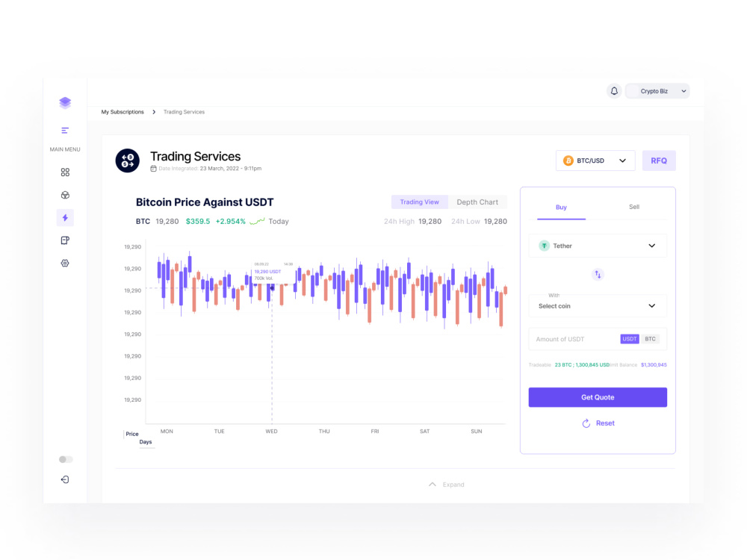The height and width of the screenshot is (560, 747).
Task: Click the MON label on chart axis
Action: click(167, 432)
